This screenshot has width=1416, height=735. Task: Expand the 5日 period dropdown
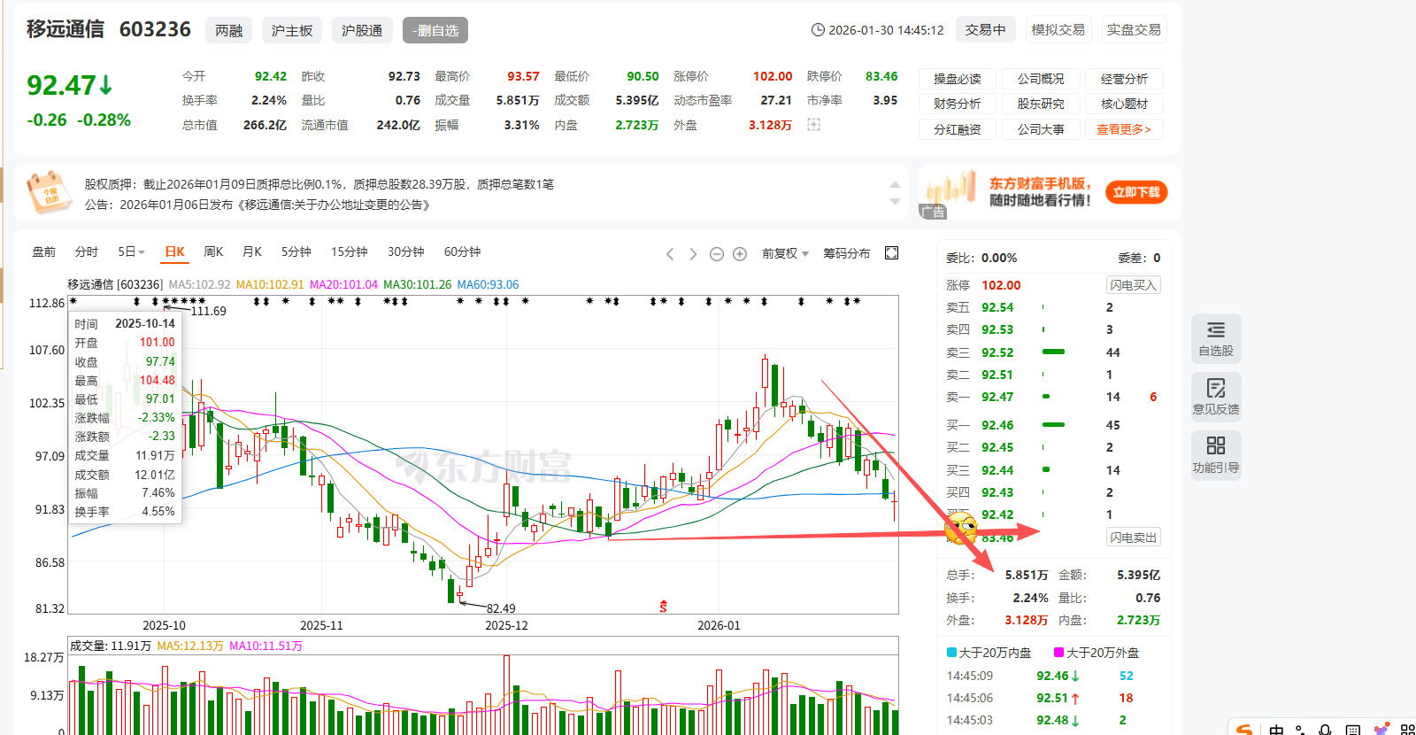coord(131,252)
